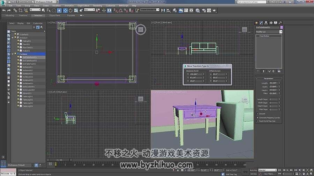Click the Redo arrow in main toolbar
The image size is (314, 176).
[9, 10]
